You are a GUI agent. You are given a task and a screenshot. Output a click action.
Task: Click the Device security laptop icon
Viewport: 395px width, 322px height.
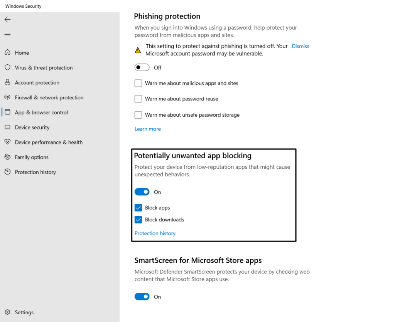[7, 127]
